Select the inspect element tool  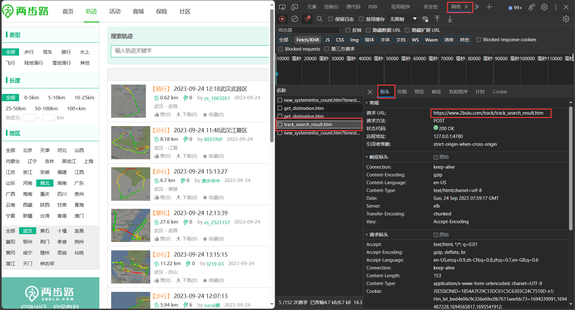[282, 7]
